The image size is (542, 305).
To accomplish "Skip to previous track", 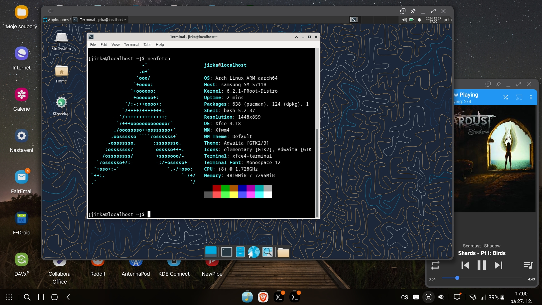I will tap(465, 265).
